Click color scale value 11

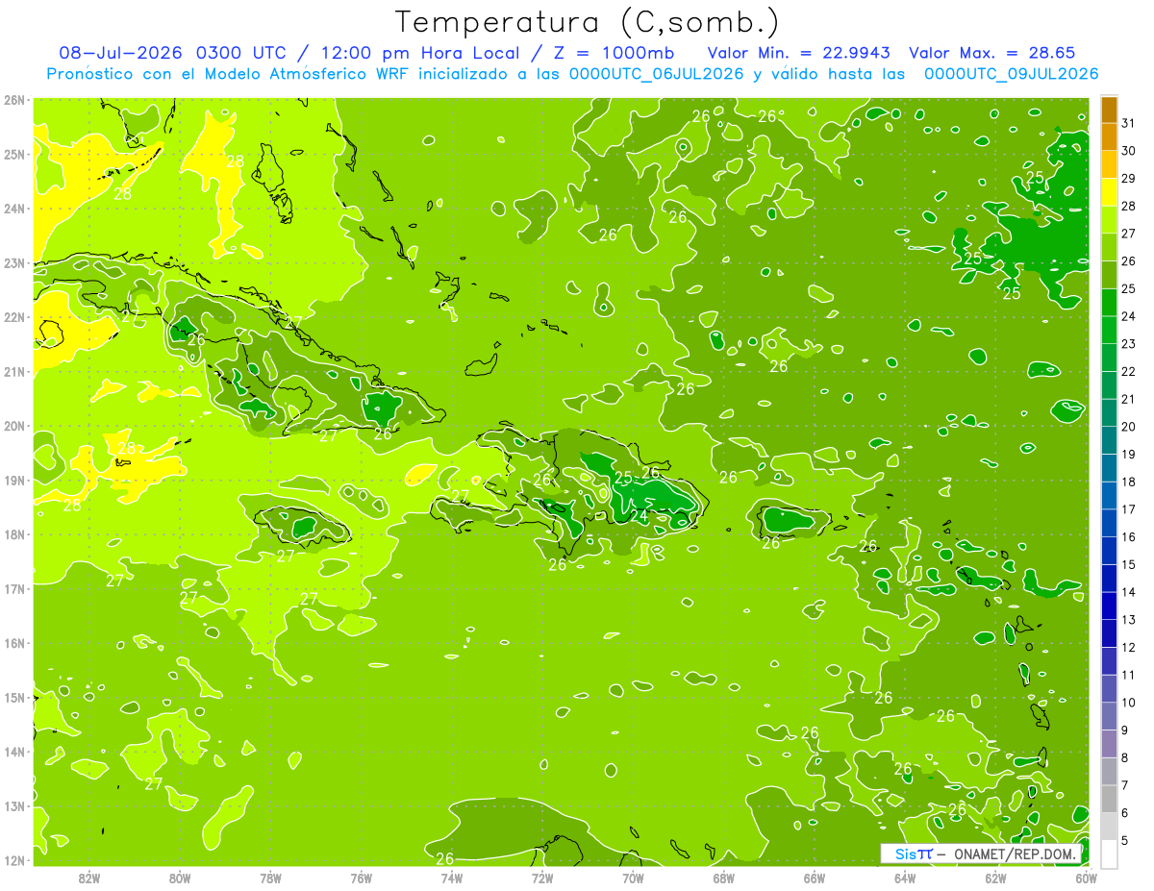[x=1128, y=675]
